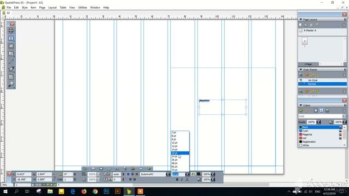Select page 1 thumbnail in Page Layout
This screenshot has height=196, width=349.
point(304,41)
